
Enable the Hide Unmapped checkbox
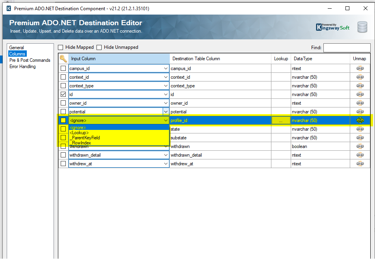point(99,47)
